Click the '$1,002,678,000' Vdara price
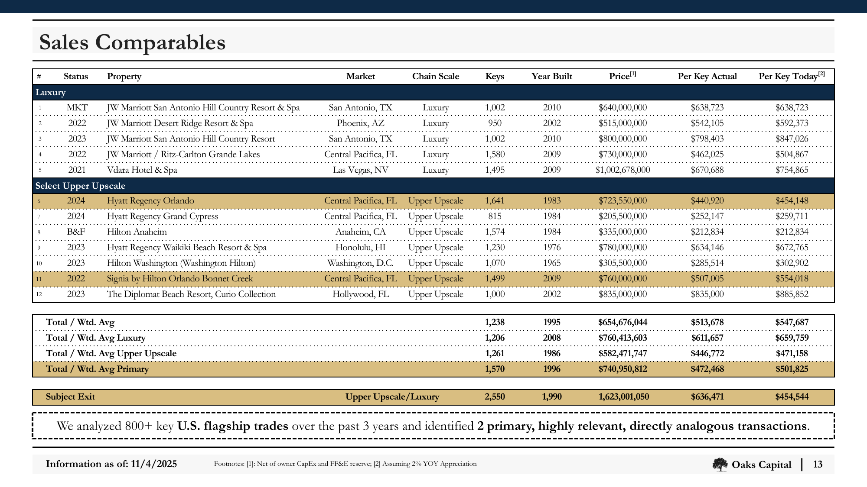This screenshot has height=487, width=867. [x=623, y=170]
